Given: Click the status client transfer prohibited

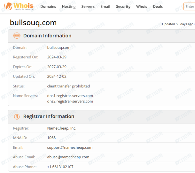Looking at the screenshot, I should [x=68, y=86].
